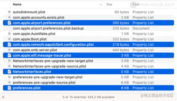Sort files by the Name column header
Image resolution: width=177 pixels, height=101 pixels.
tap(17, 4)
